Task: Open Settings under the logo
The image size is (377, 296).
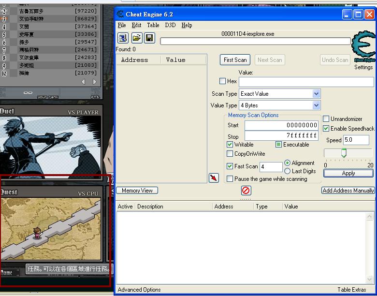Action: 363,67
